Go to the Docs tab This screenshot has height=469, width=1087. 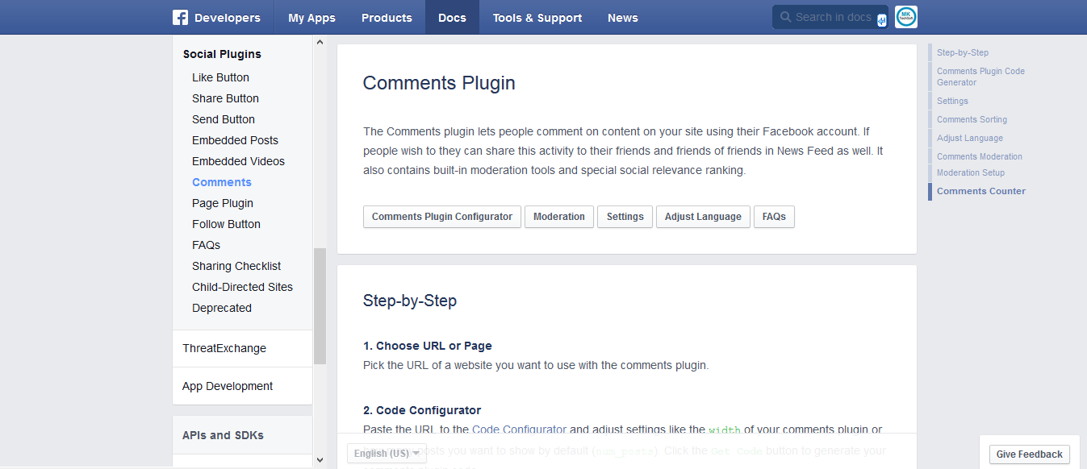coord(452,18)
